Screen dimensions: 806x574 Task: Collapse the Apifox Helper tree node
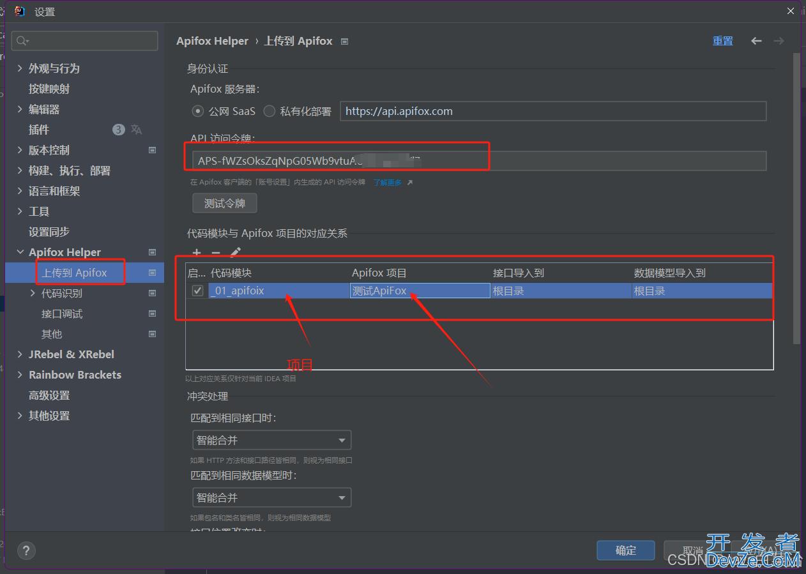(20, 252)
